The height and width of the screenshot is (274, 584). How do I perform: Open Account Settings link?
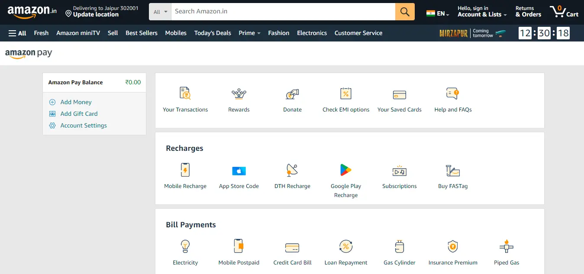coord(84,125)
